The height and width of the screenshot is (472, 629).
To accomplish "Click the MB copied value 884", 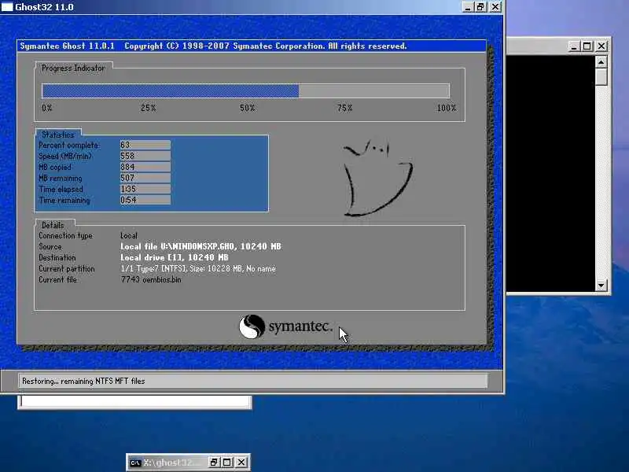I will point(145,167).
